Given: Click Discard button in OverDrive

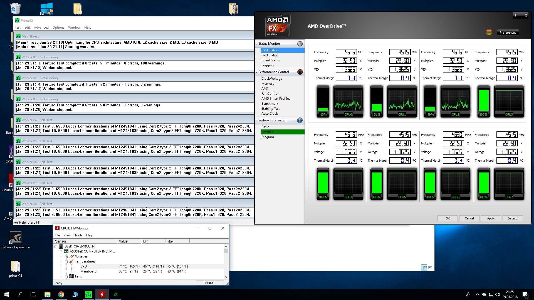Looking at the screenshot, I should click(x=513, y=218).
